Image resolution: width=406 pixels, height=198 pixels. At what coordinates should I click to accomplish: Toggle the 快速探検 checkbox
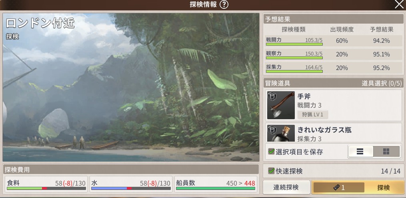click(271, 171)
